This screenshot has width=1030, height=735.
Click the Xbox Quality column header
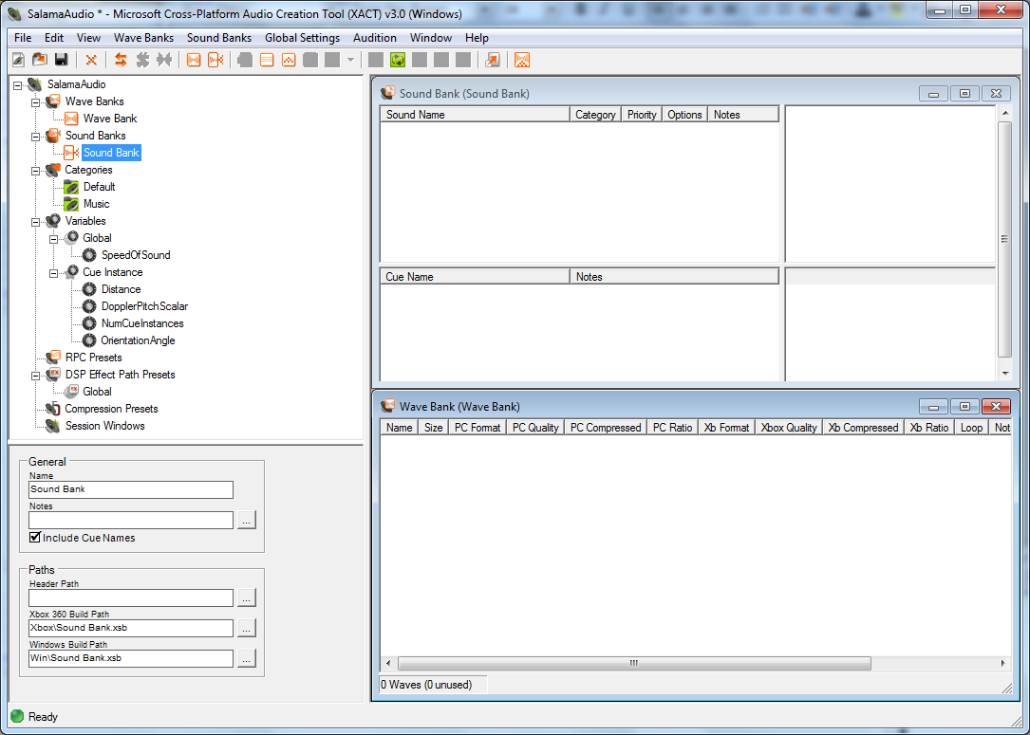[x=789, y=427]
